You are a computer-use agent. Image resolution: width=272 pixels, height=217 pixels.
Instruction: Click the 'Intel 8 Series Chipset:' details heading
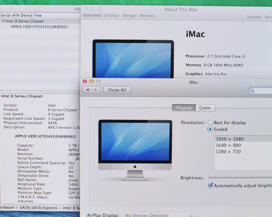[x=22, y=96]
